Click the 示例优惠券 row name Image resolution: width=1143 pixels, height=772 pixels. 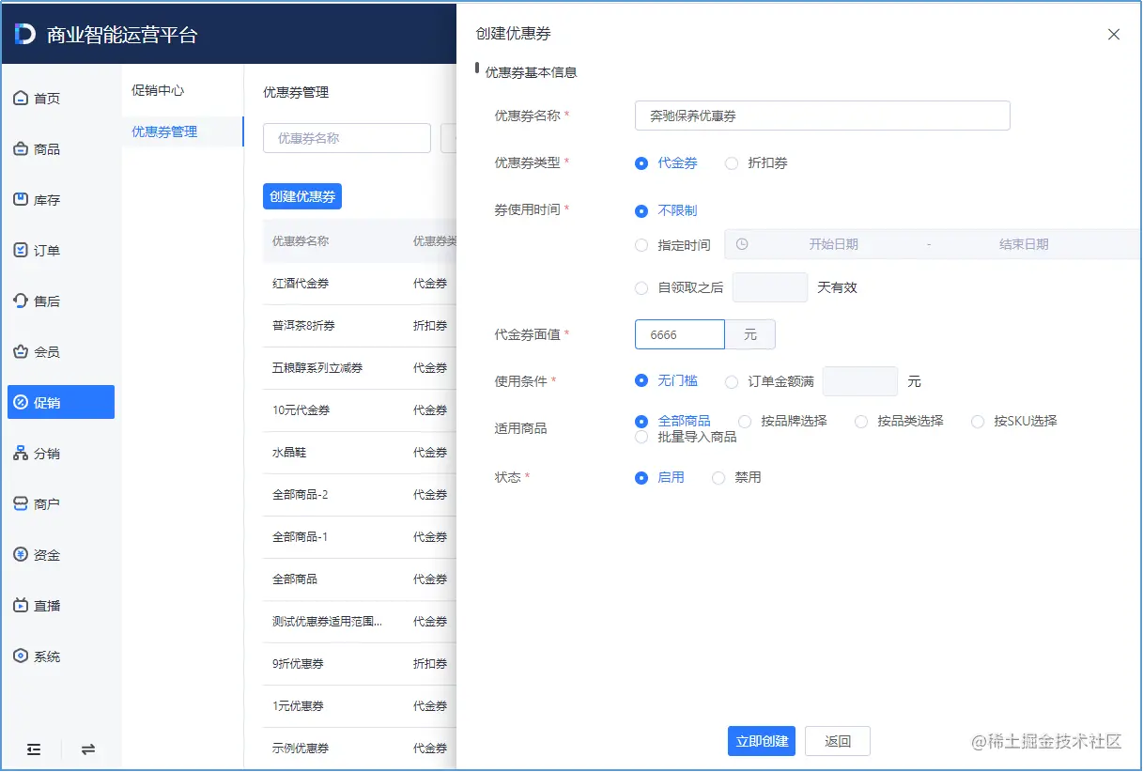tap(301, 749)
